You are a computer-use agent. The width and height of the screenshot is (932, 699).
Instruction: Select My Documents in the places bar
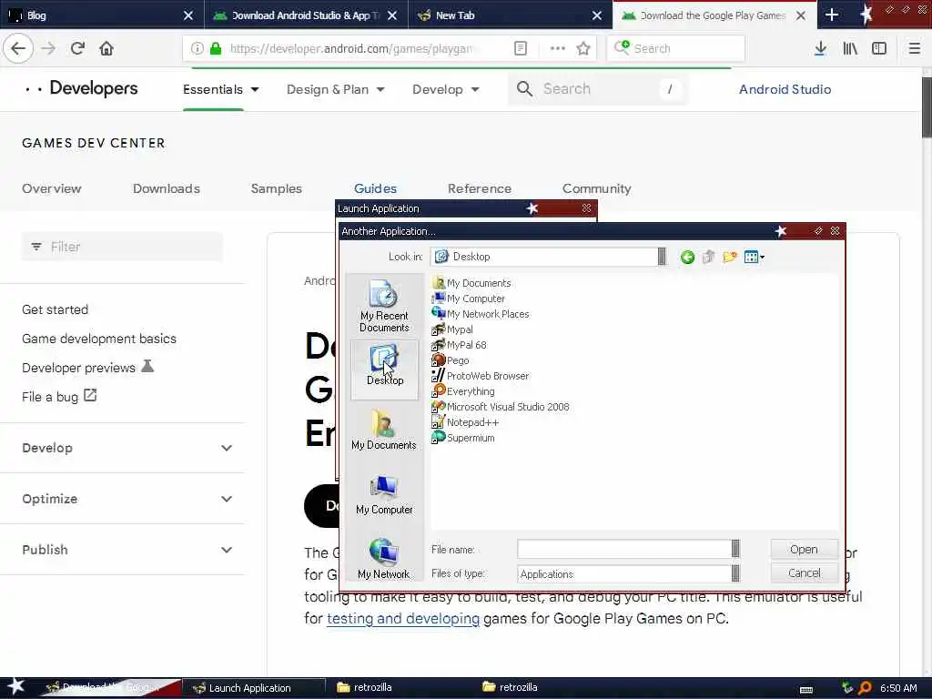(x=384, y=430)
